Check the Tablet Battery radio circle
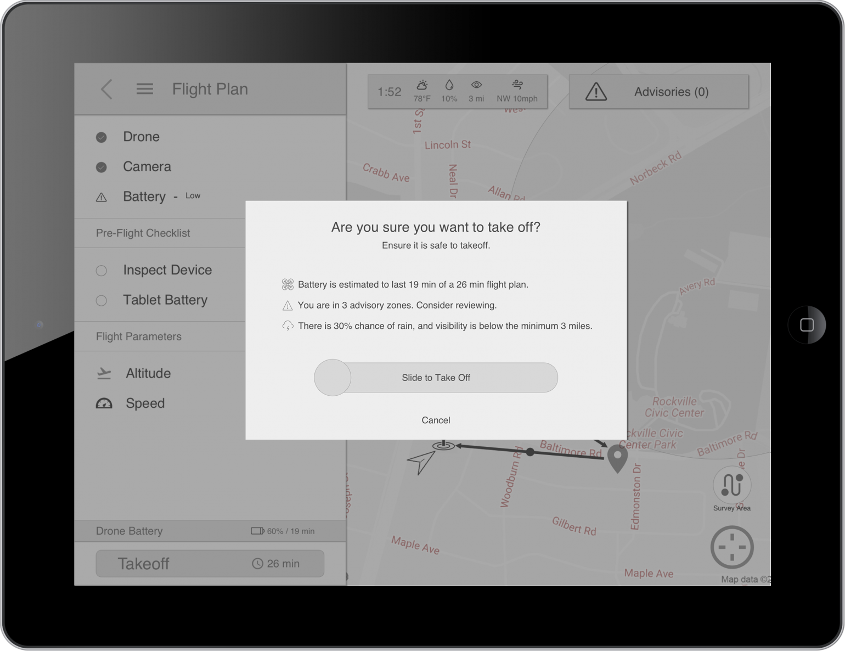The width and height of the screenshot is (845, 651). point(102,300)
